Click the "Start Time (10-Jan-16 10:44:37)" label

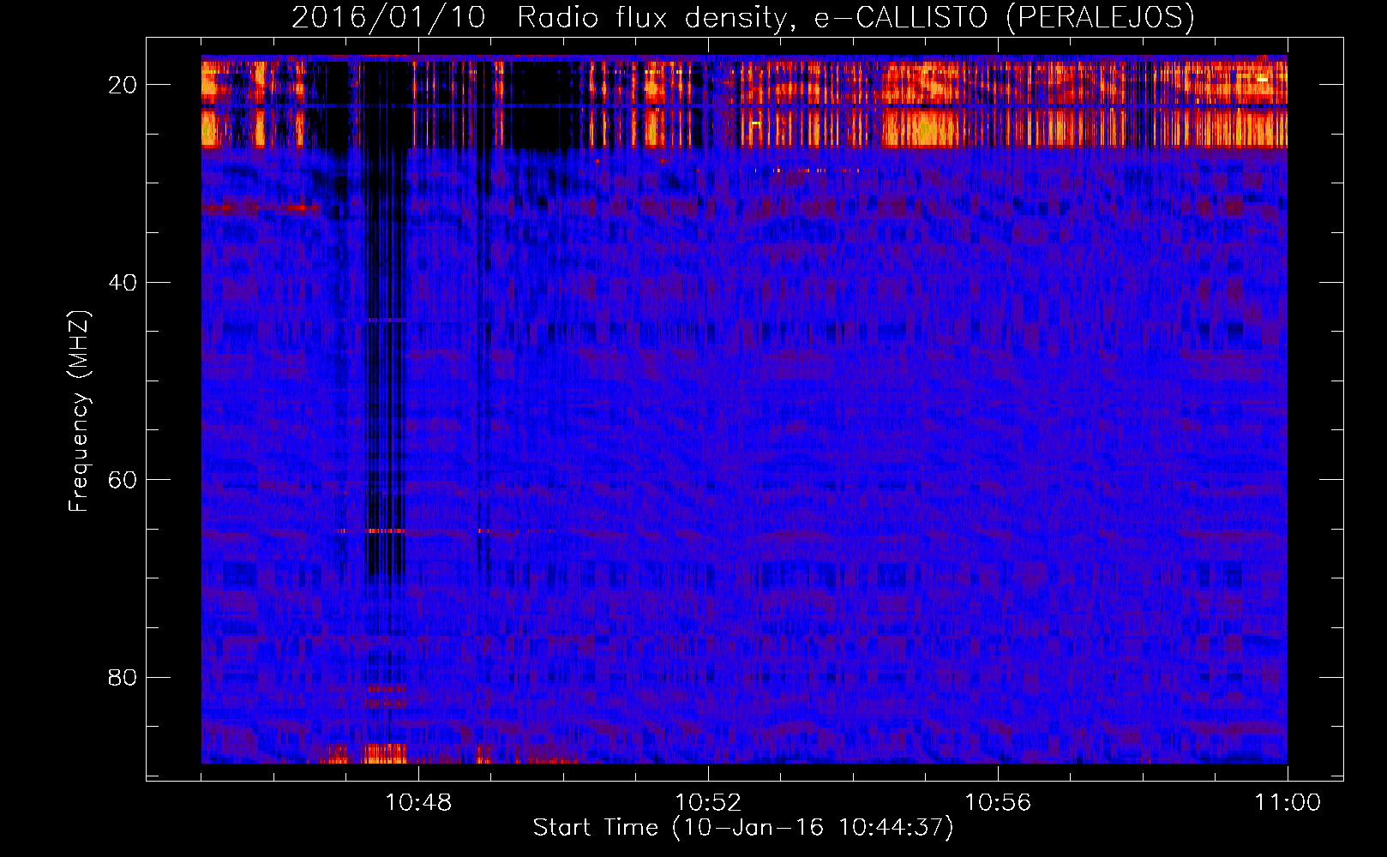coord(743,828)
